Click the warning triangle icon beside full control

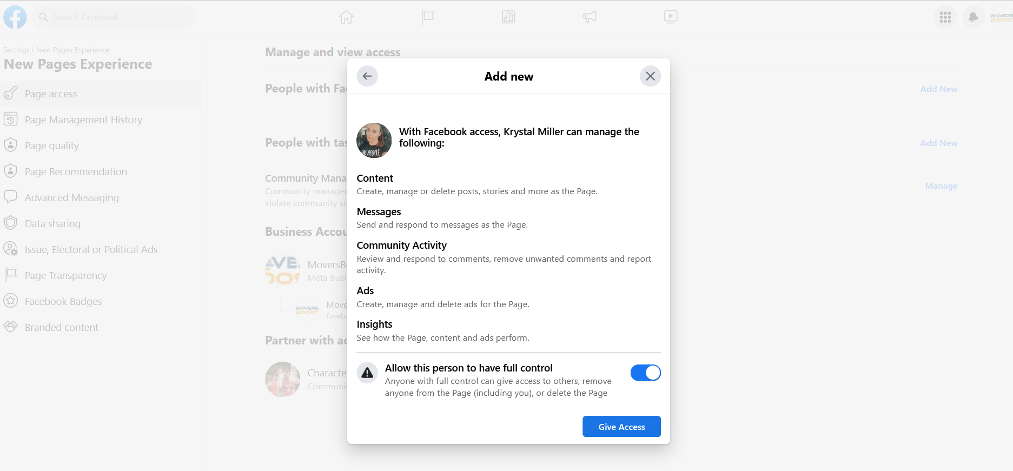click(367, 373)
